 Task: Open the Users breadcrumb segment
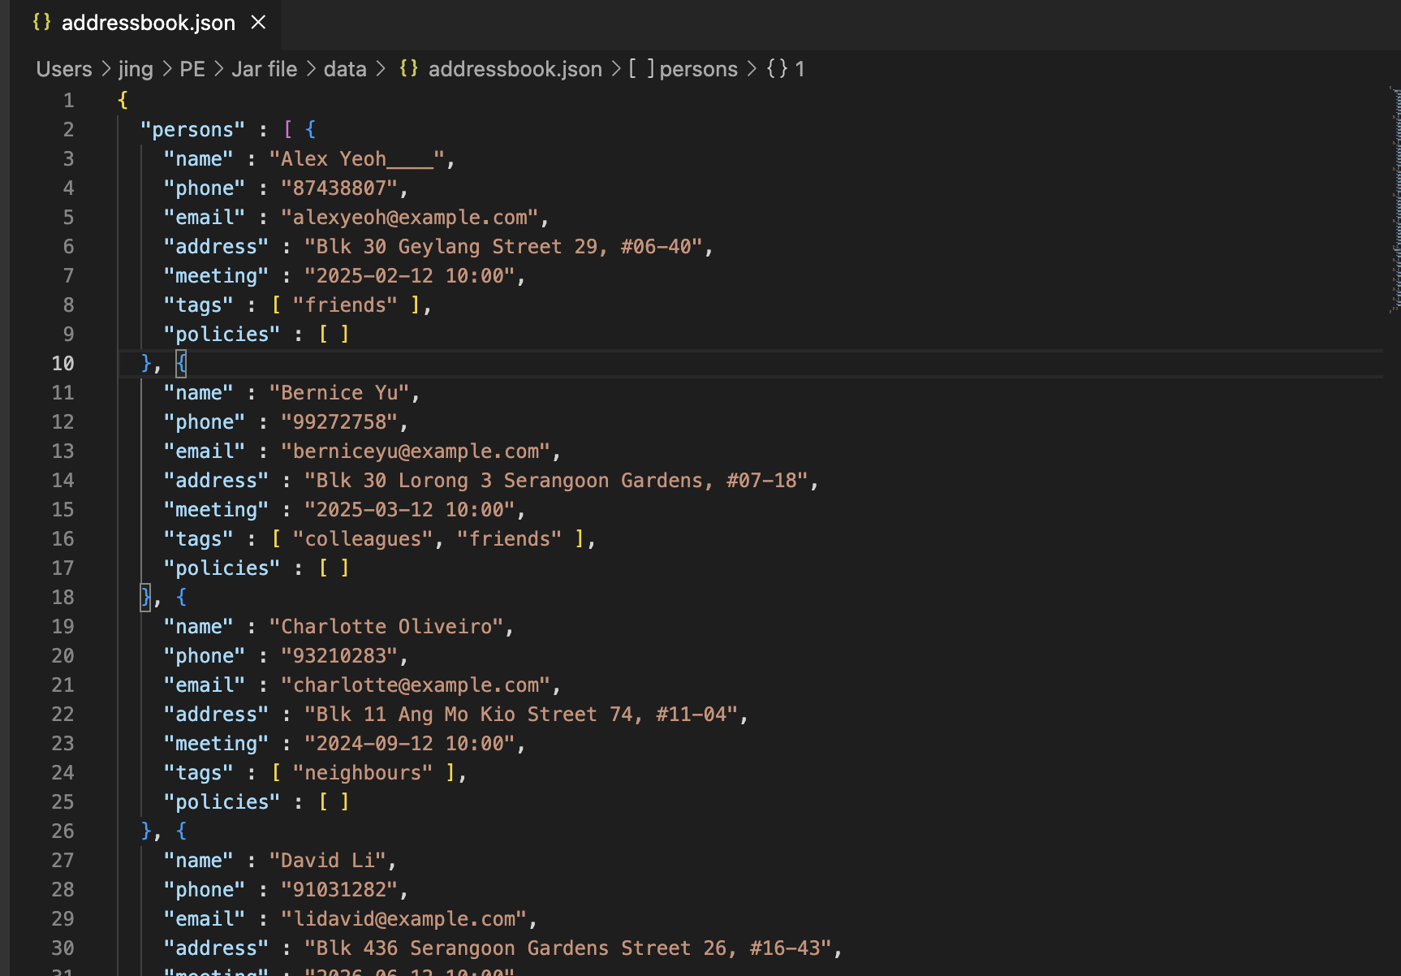[64, 69]
